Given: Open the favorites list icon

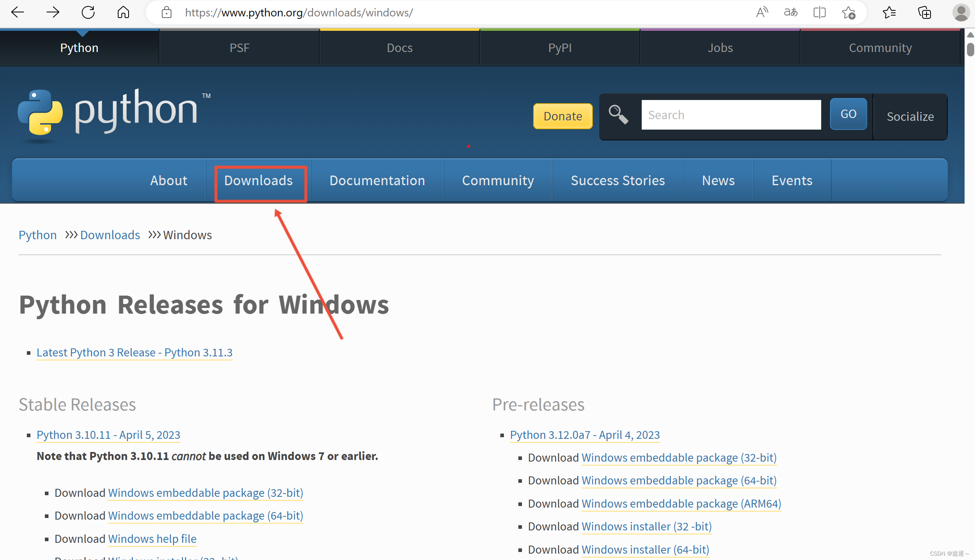Looking at the screenshot, I should pyautogui.click(x=889, y=12).
